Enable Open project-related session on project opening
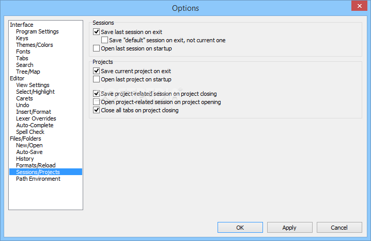371x241 pixels. pos(96,102)
